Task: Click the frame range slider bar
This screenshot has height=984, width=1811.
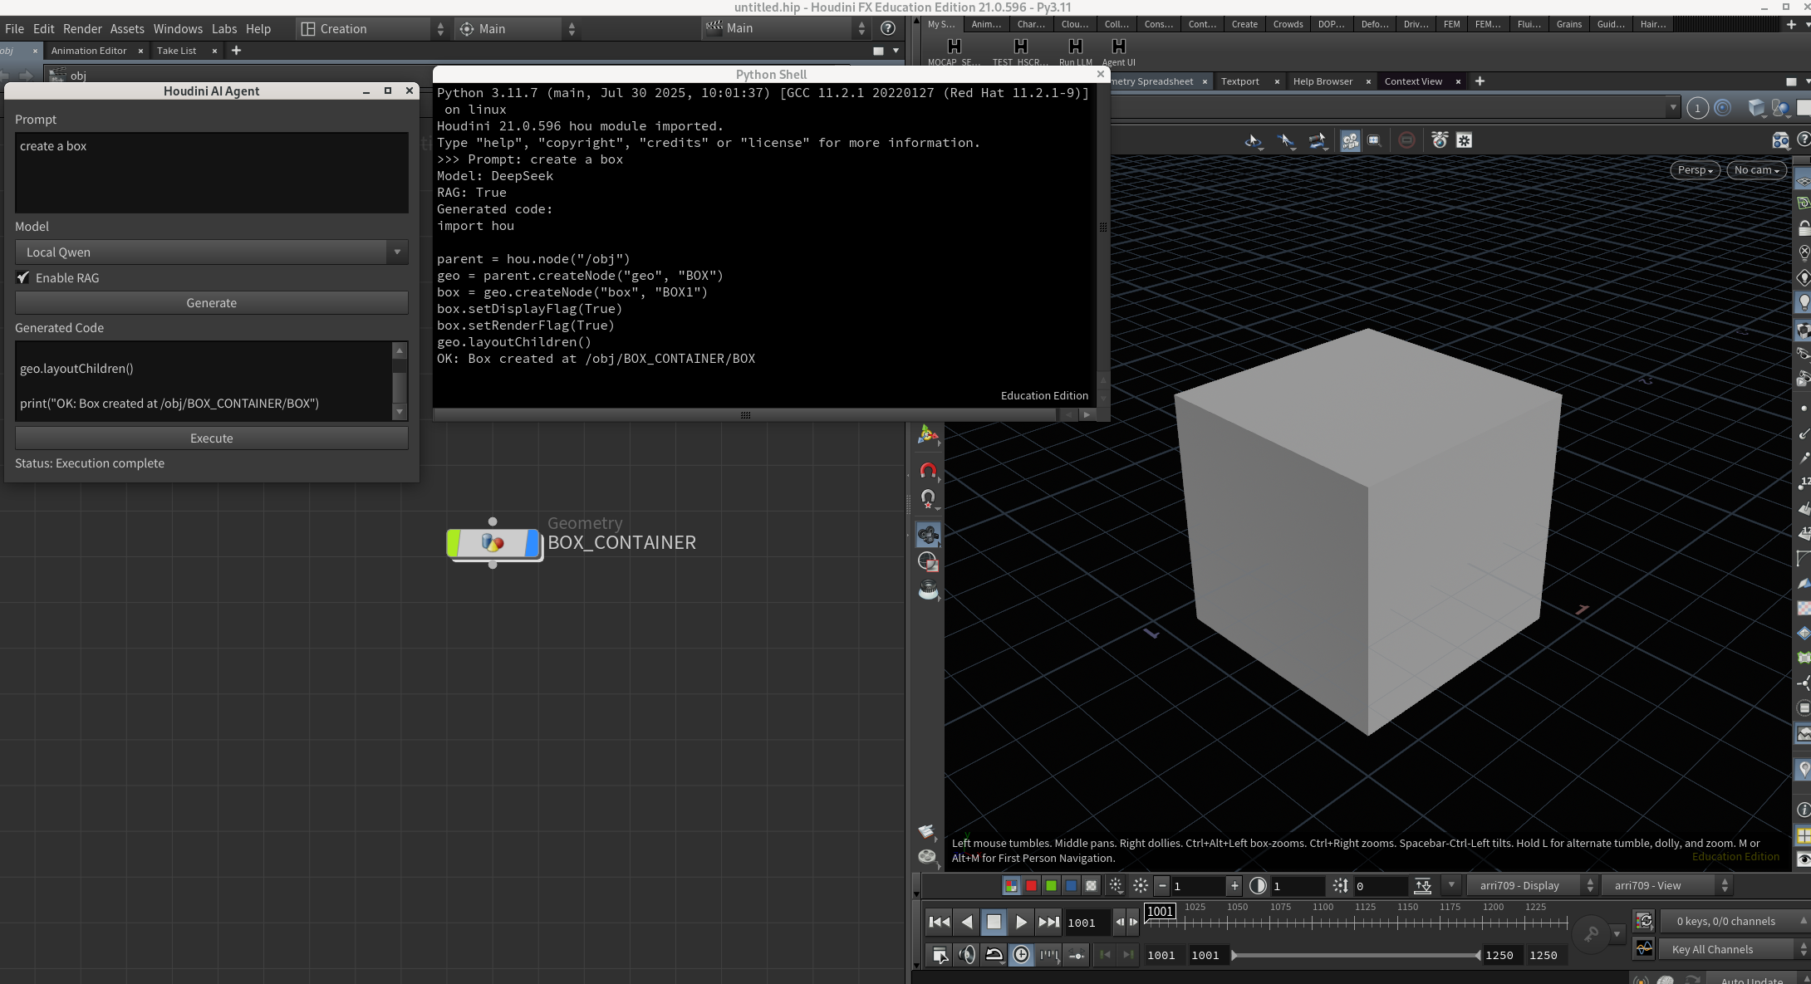Action: pyautogui.click(x=1357, y=956)
